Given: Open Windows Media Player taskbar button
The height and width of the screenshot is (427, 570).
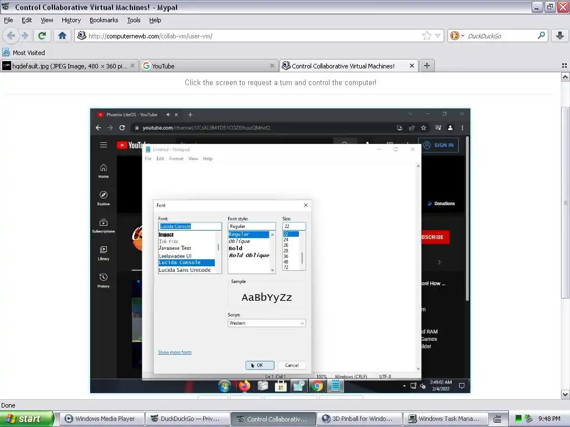Looking at the screenshot, I should 102,419.
